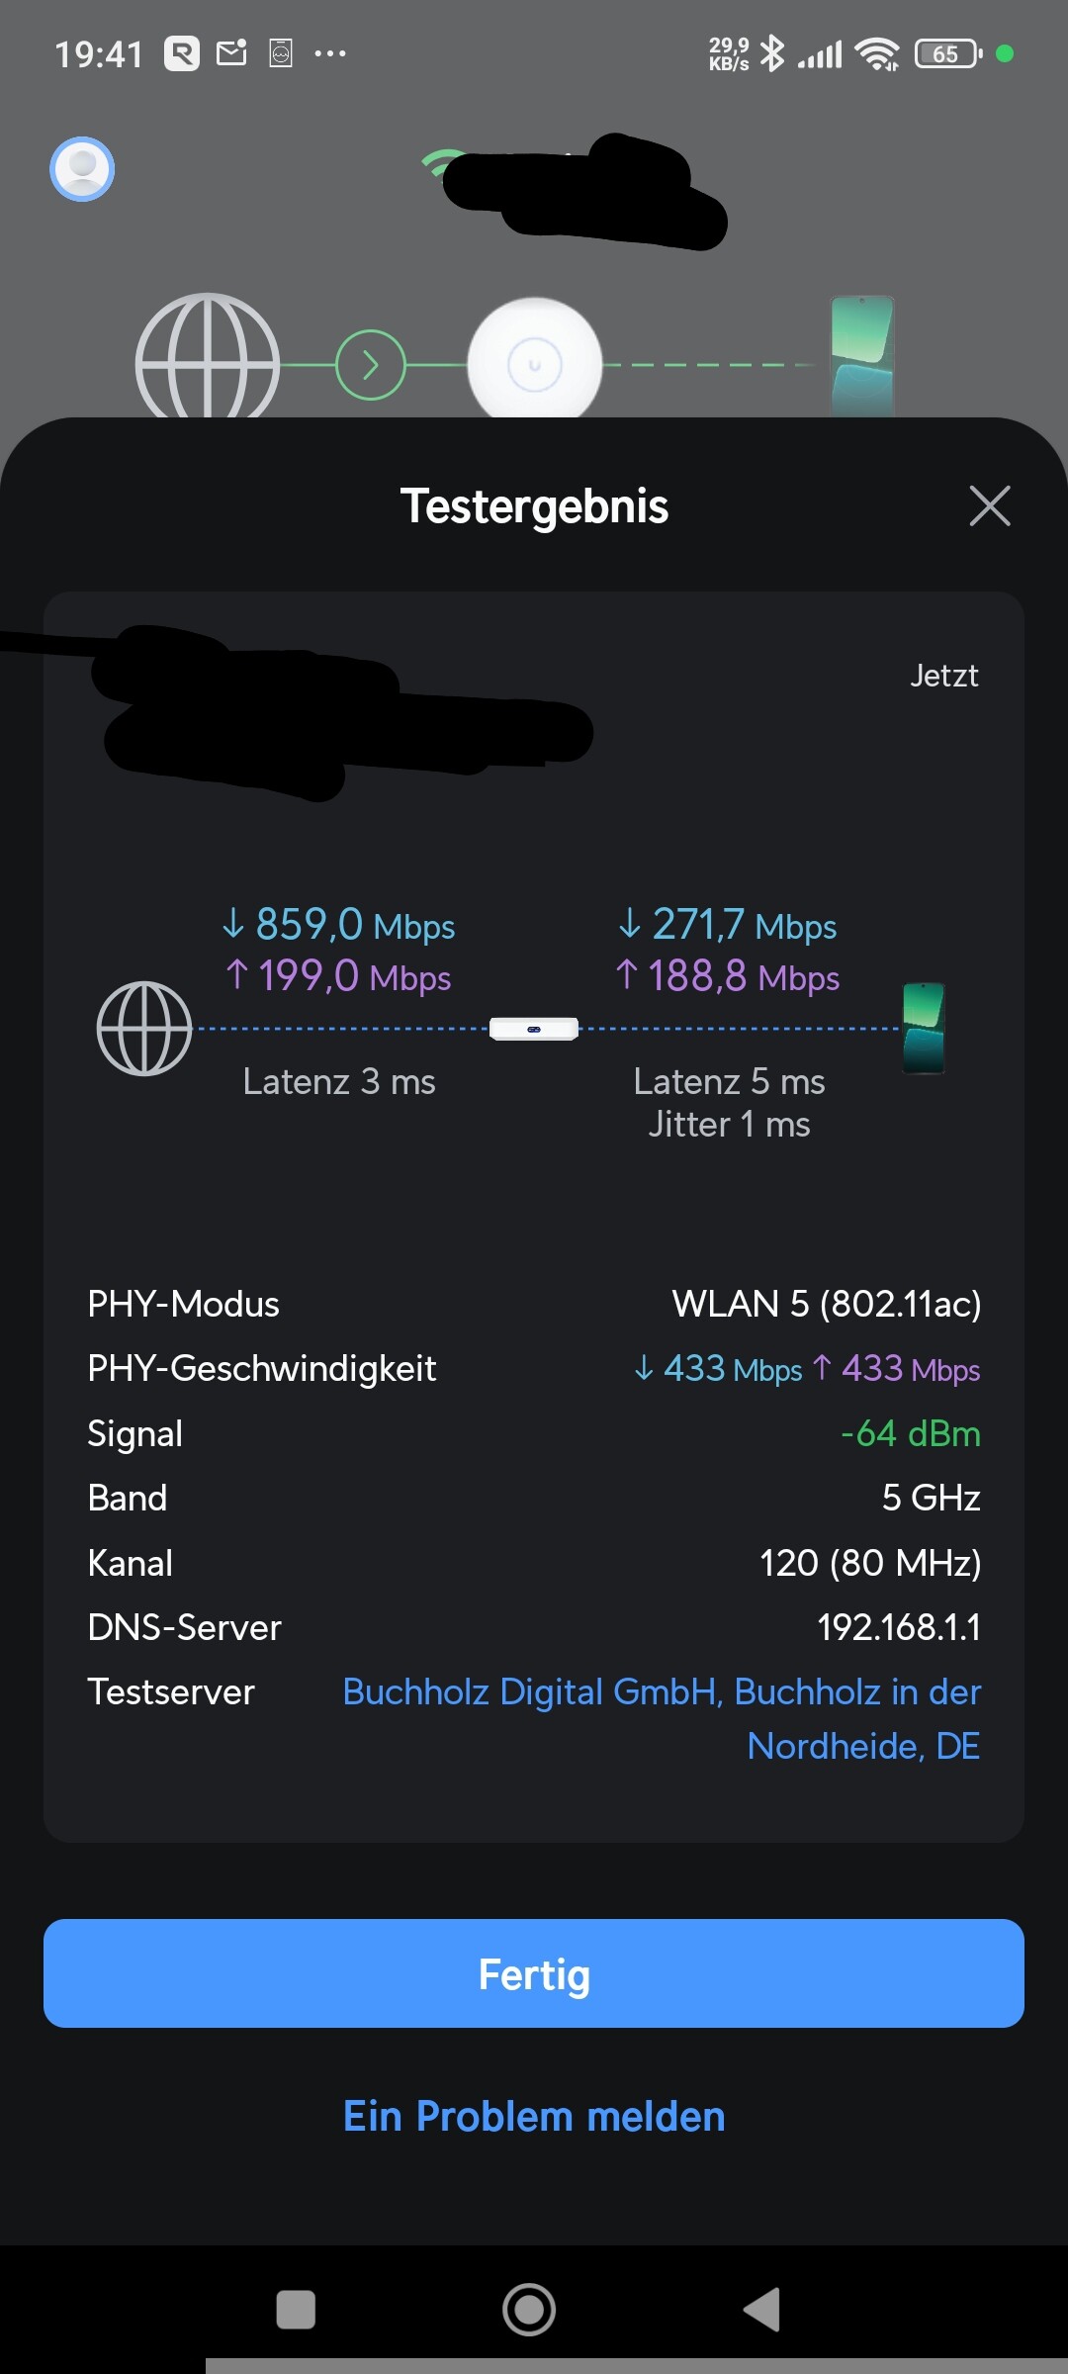This screenshot has height=2374, width=1068.
Task: Tap the phone device icon in results card
Action: [x=924, y=1029]
